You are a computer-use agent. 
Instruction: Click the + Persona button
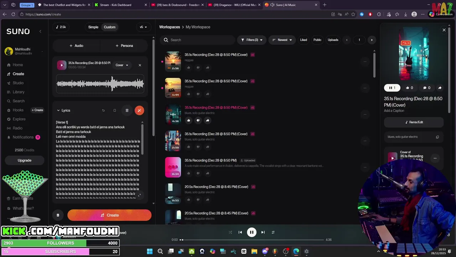pos(124,46)
